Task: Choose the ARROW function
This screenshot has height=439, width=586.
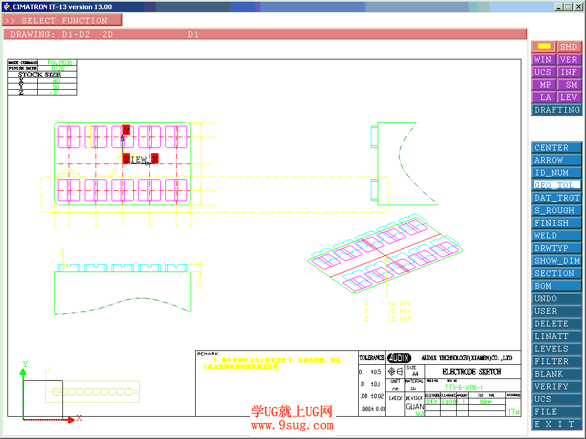Action: [x=557, y=160]
